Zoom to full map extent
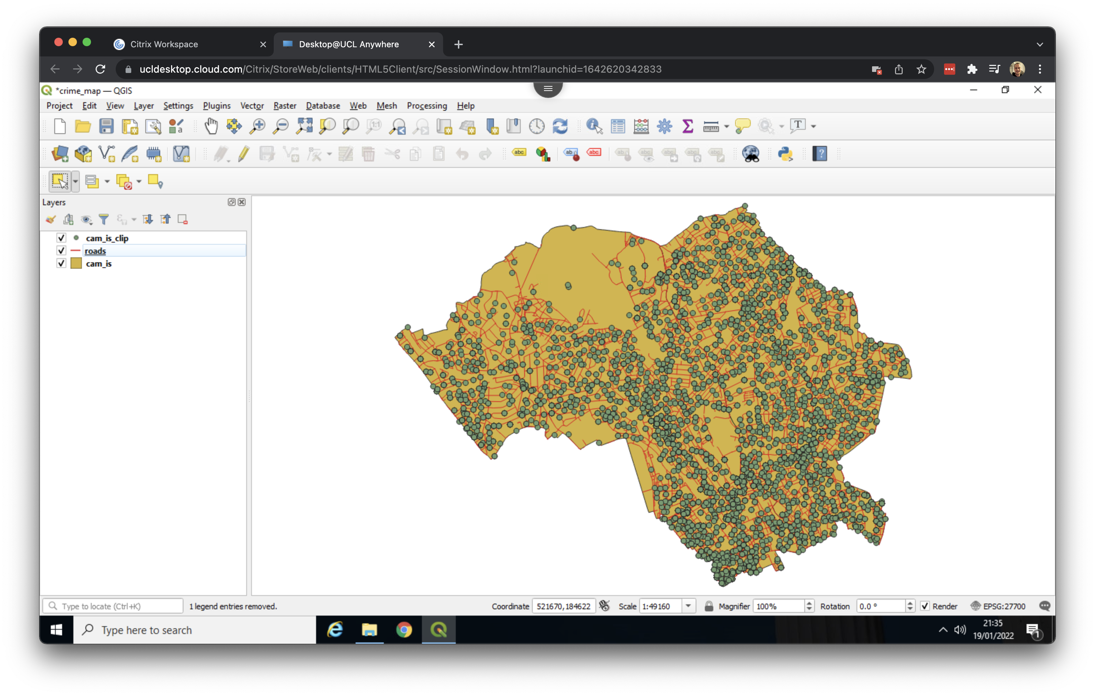1095x696 pixels. [x=304, y=126]
